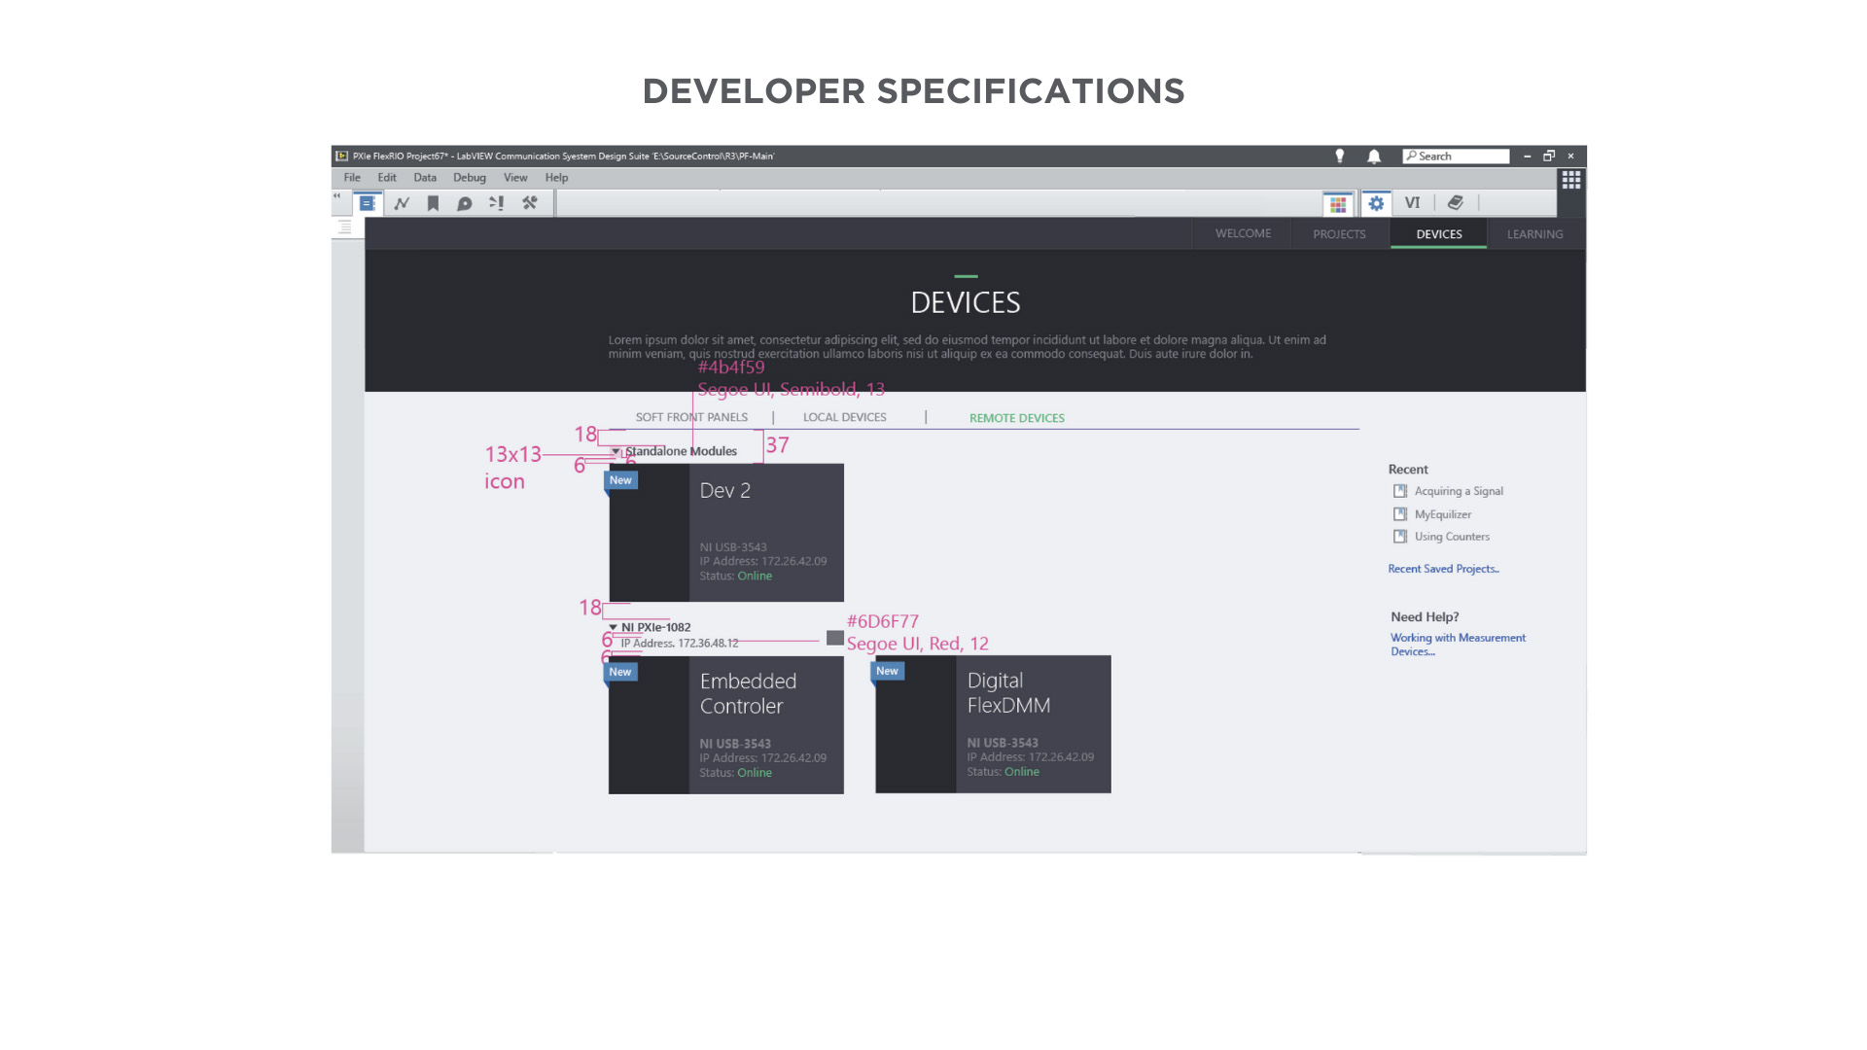This screenshot has width=1867, height=1050.
Task: Minimize the LabVIEW window
Action: click(1527, 156)
